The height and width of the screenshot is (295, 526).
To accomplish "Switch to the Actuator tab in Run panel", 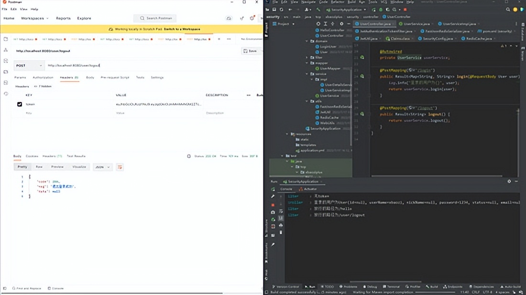I will point(308,189).
